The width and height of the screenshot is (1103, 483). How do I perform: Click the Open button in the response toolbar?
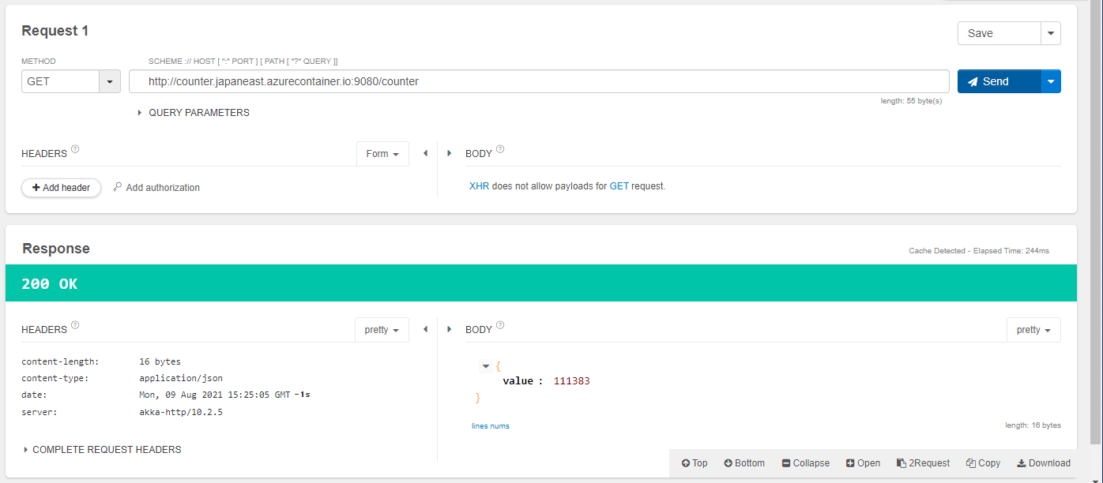click(863, 463)
